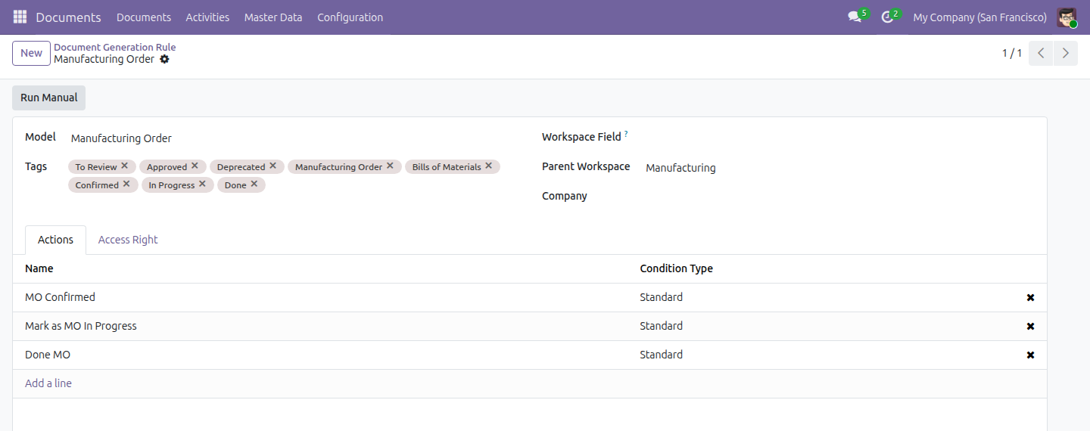Open the Activities menu
1090x431 pixels.
(207, 17)
